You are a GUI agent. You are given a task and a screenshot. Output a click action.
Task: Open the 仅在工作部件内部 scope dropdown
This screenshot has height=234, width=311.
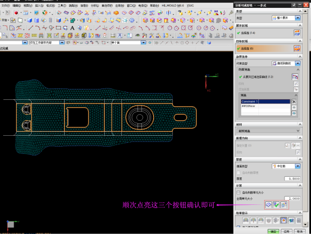click(62, 43)
